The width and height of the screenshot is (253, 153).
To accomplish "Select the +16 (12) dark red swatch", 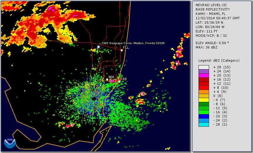I will 204,79.
